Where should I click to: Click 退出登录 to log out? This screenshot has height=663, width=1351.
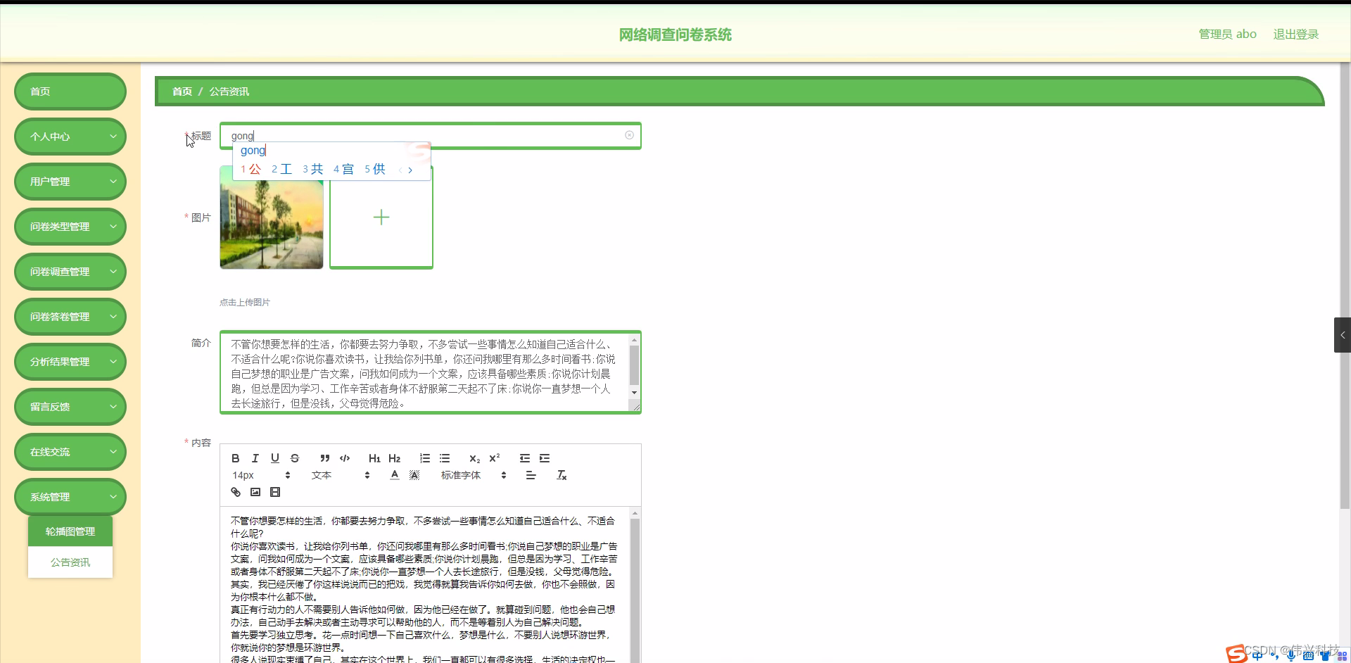click(x=1296, y=33)
